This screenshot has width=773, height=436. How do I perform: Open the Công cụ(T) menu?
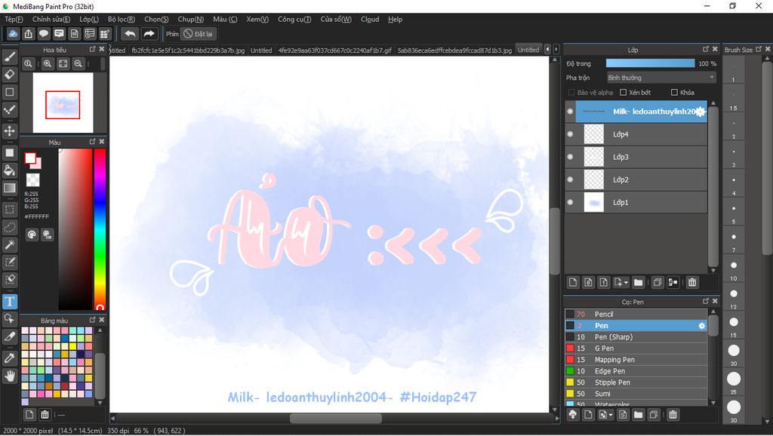coord(294,19)
